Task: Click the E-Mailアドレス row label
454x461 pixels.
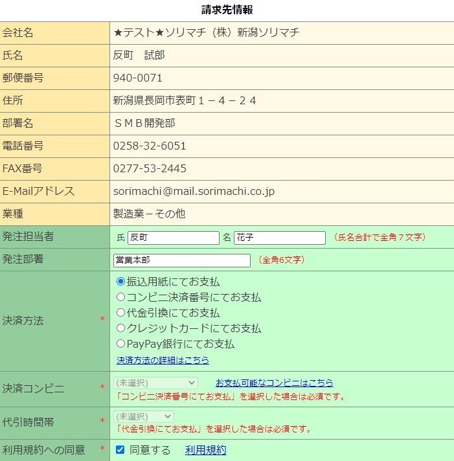Action: pos(38,191)
